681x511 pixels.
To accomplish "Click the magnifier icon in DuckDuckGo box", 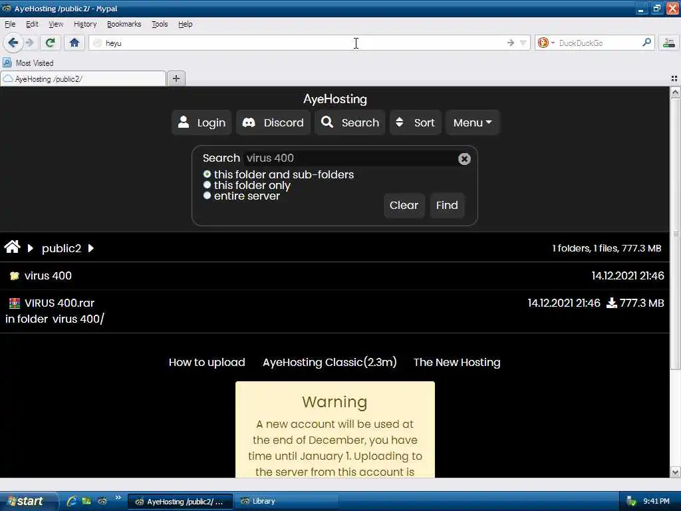I will coord(646,42).
